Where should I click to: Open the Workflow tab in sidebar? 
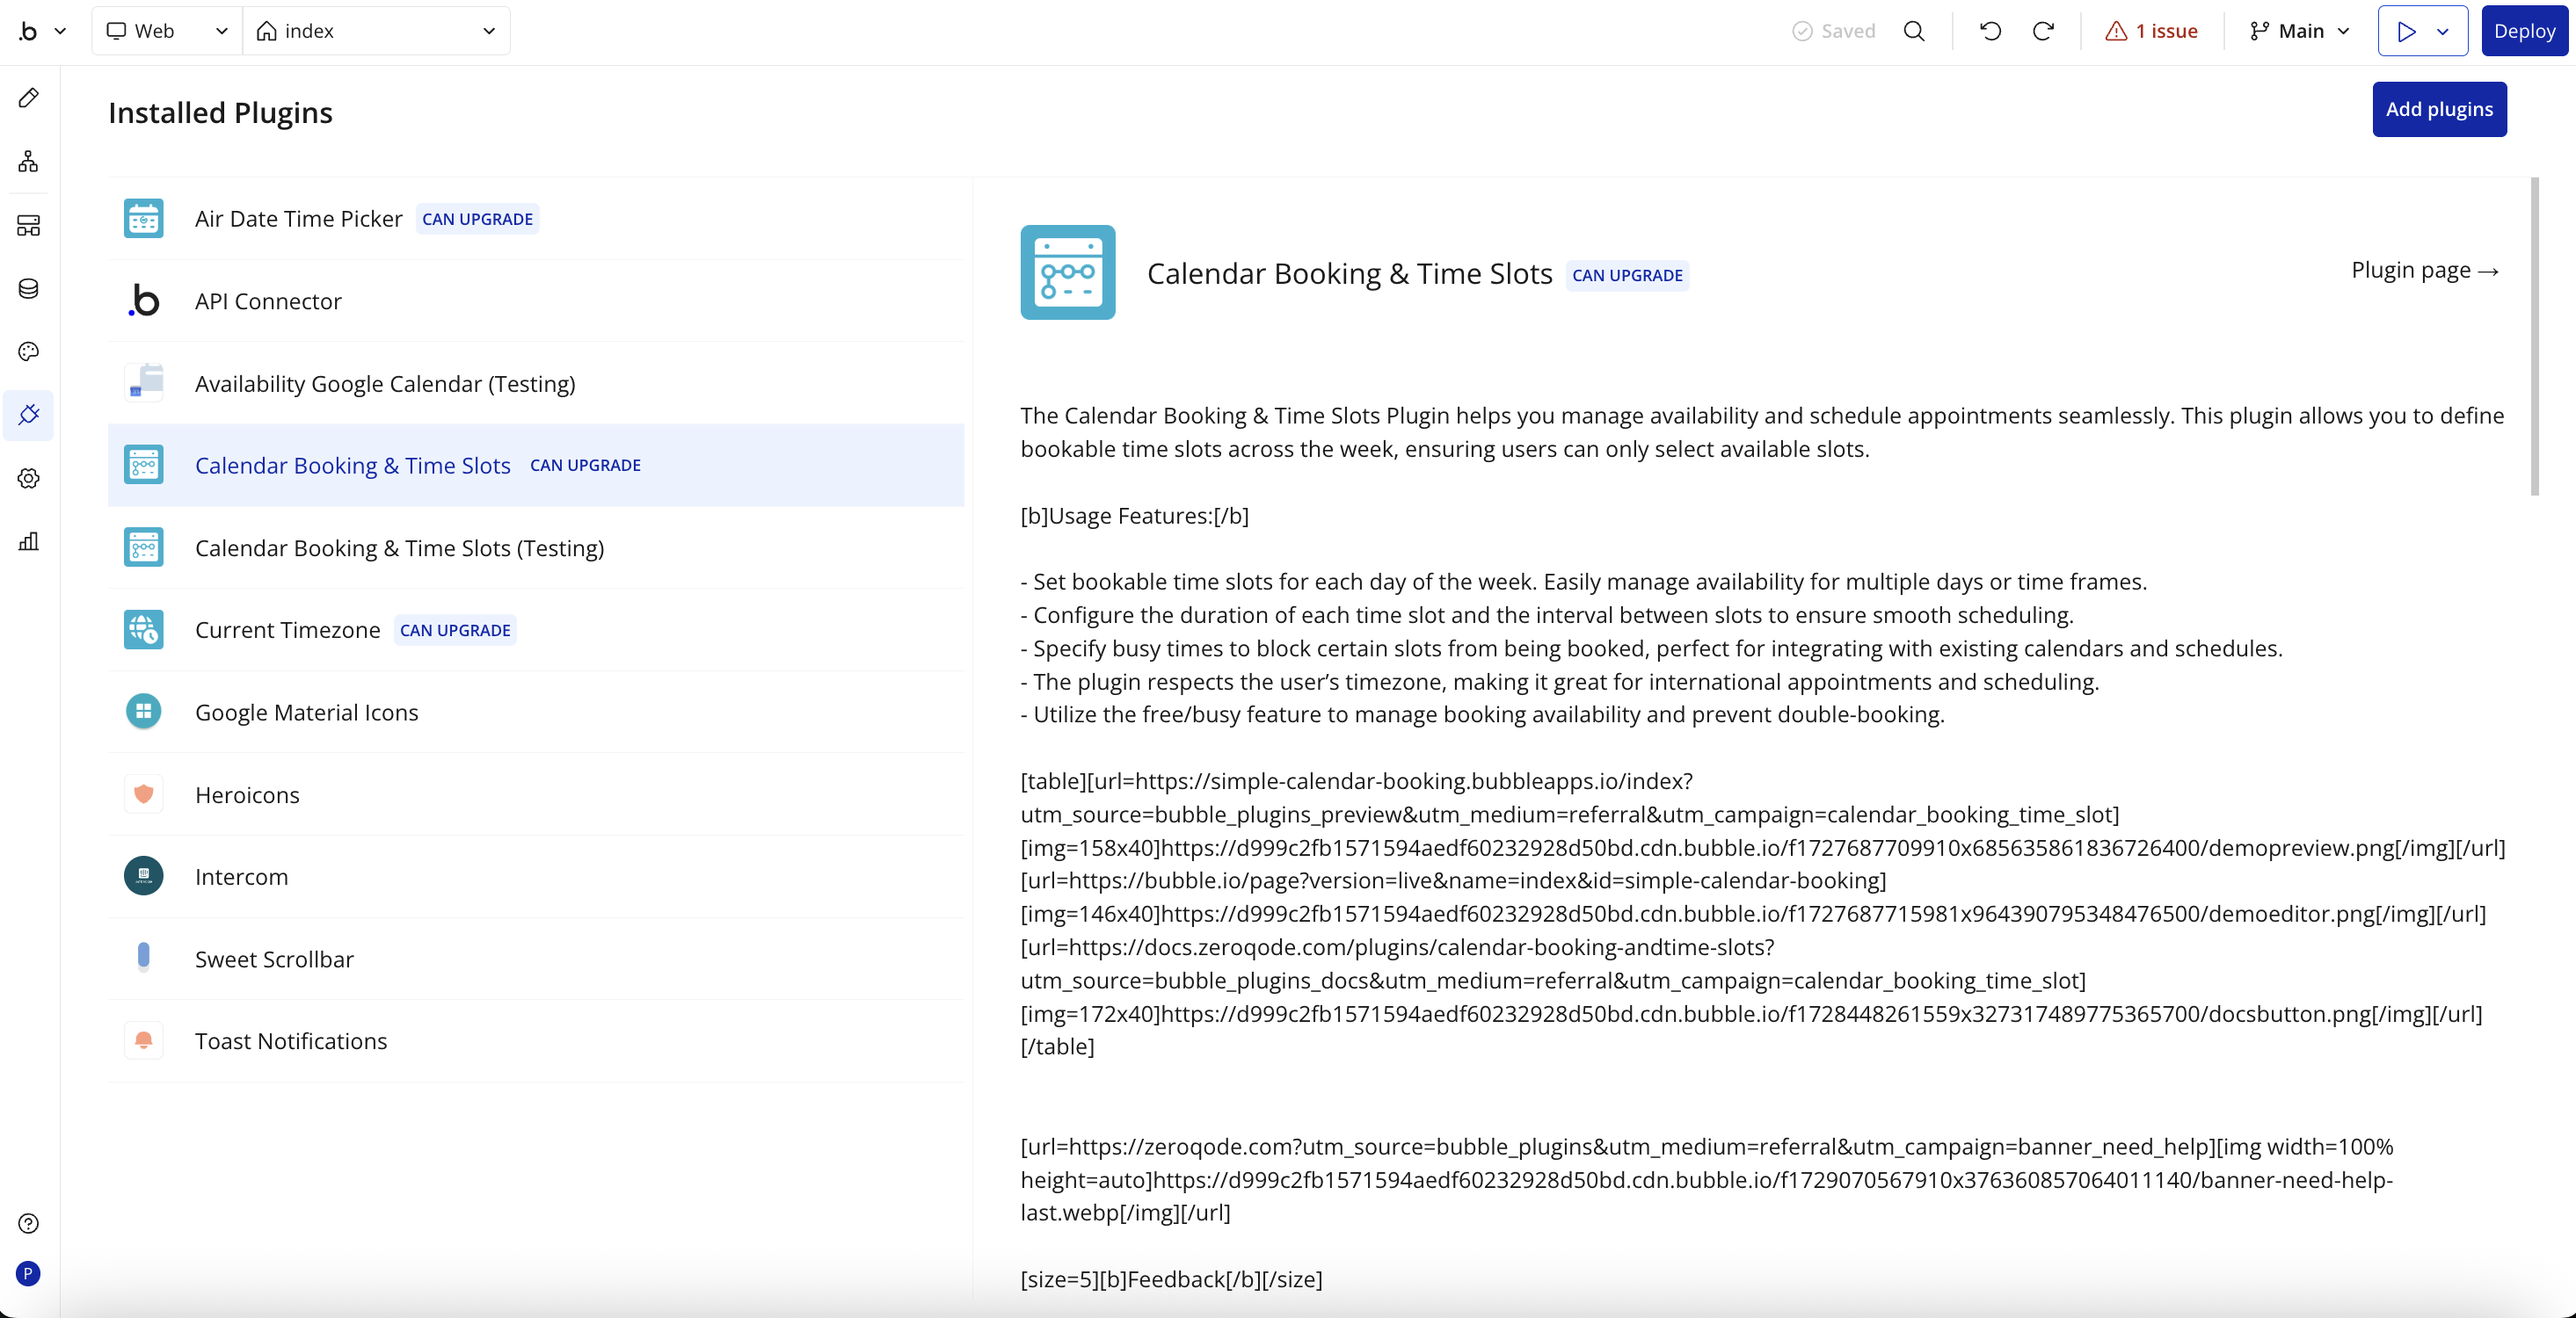(28, 161)
